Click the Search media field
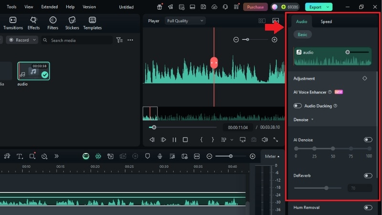382x215 pixels. click(77, 40)
